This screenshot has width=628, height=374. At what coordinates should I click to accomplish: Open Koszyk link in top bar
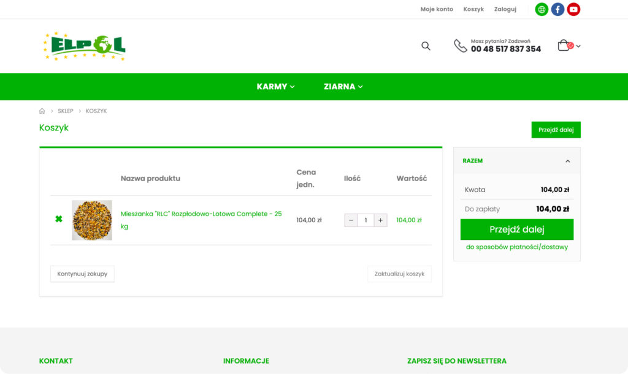coord(473,9)
